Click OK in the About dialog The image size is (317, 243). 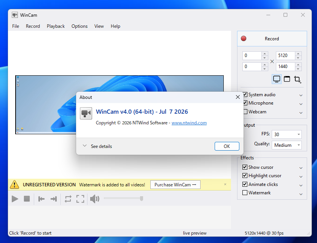pyautogui.click(x=227, y=146)
